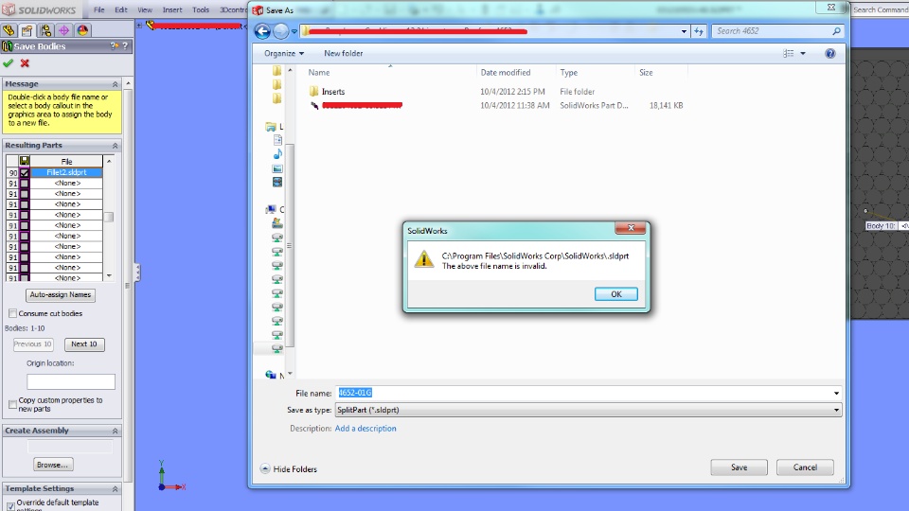Open recent pages dropdown beside forward button
This screenshot has height=511, width=909.
click(x=294, y=31)
